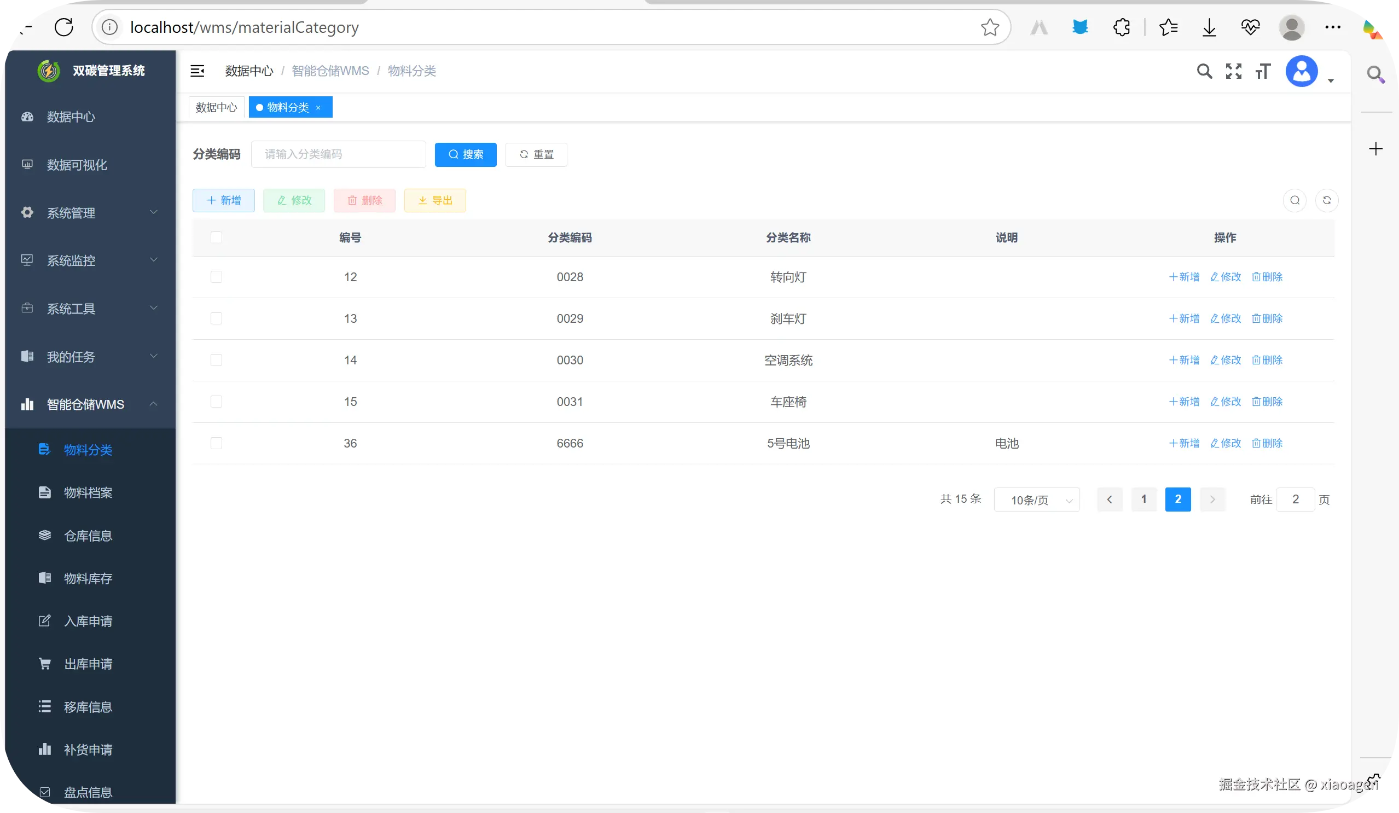Open the 10条/页 page size dropdown
The height and width of the screenshot is (813, 1399).
point(1036,500)
